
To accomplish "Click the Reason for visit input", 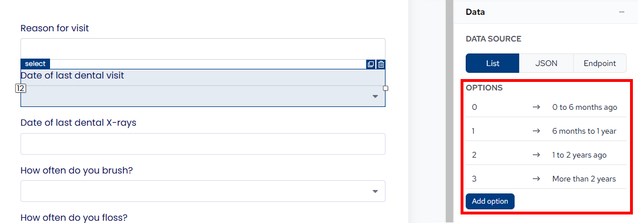I will [203, 49].
